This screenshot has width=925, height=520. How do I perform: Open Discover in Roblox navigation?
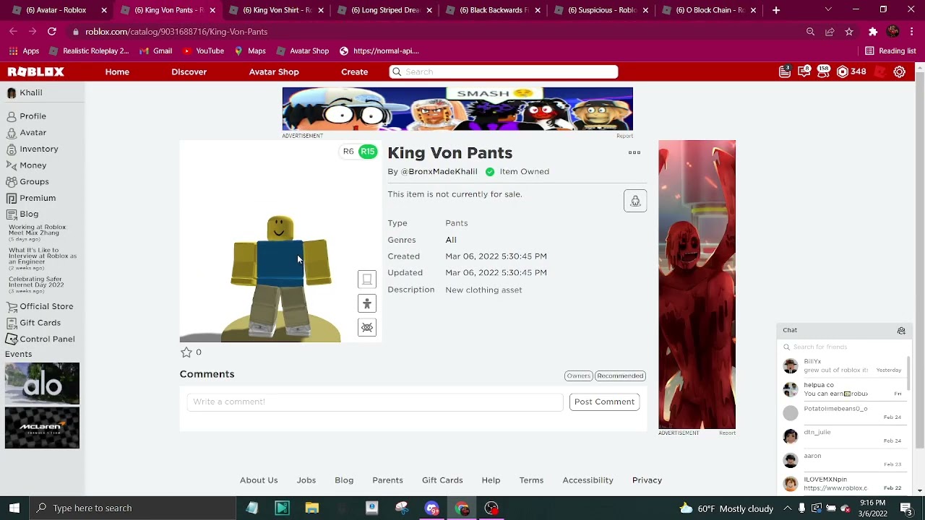[x=189, y=71]
